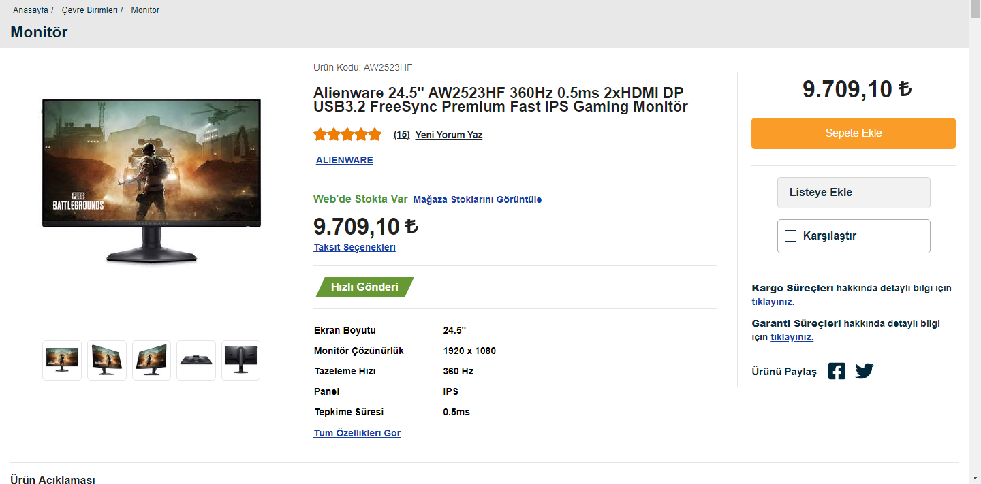Go to Anasayfa breadcrumb

pyautogui.click(x=30, y=10)
